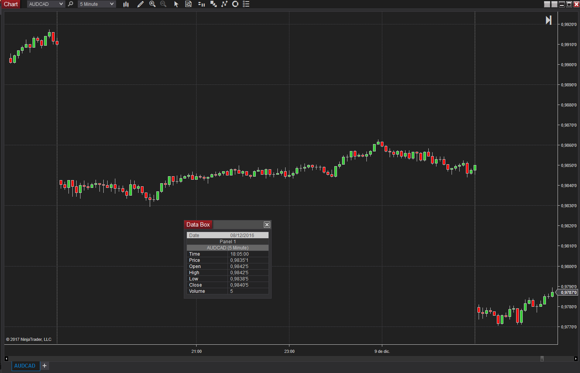The width and height of the screenshot is (580, 373).
Task: Click the horizontal scrollbar thumb
Action: tap(542, 359)
